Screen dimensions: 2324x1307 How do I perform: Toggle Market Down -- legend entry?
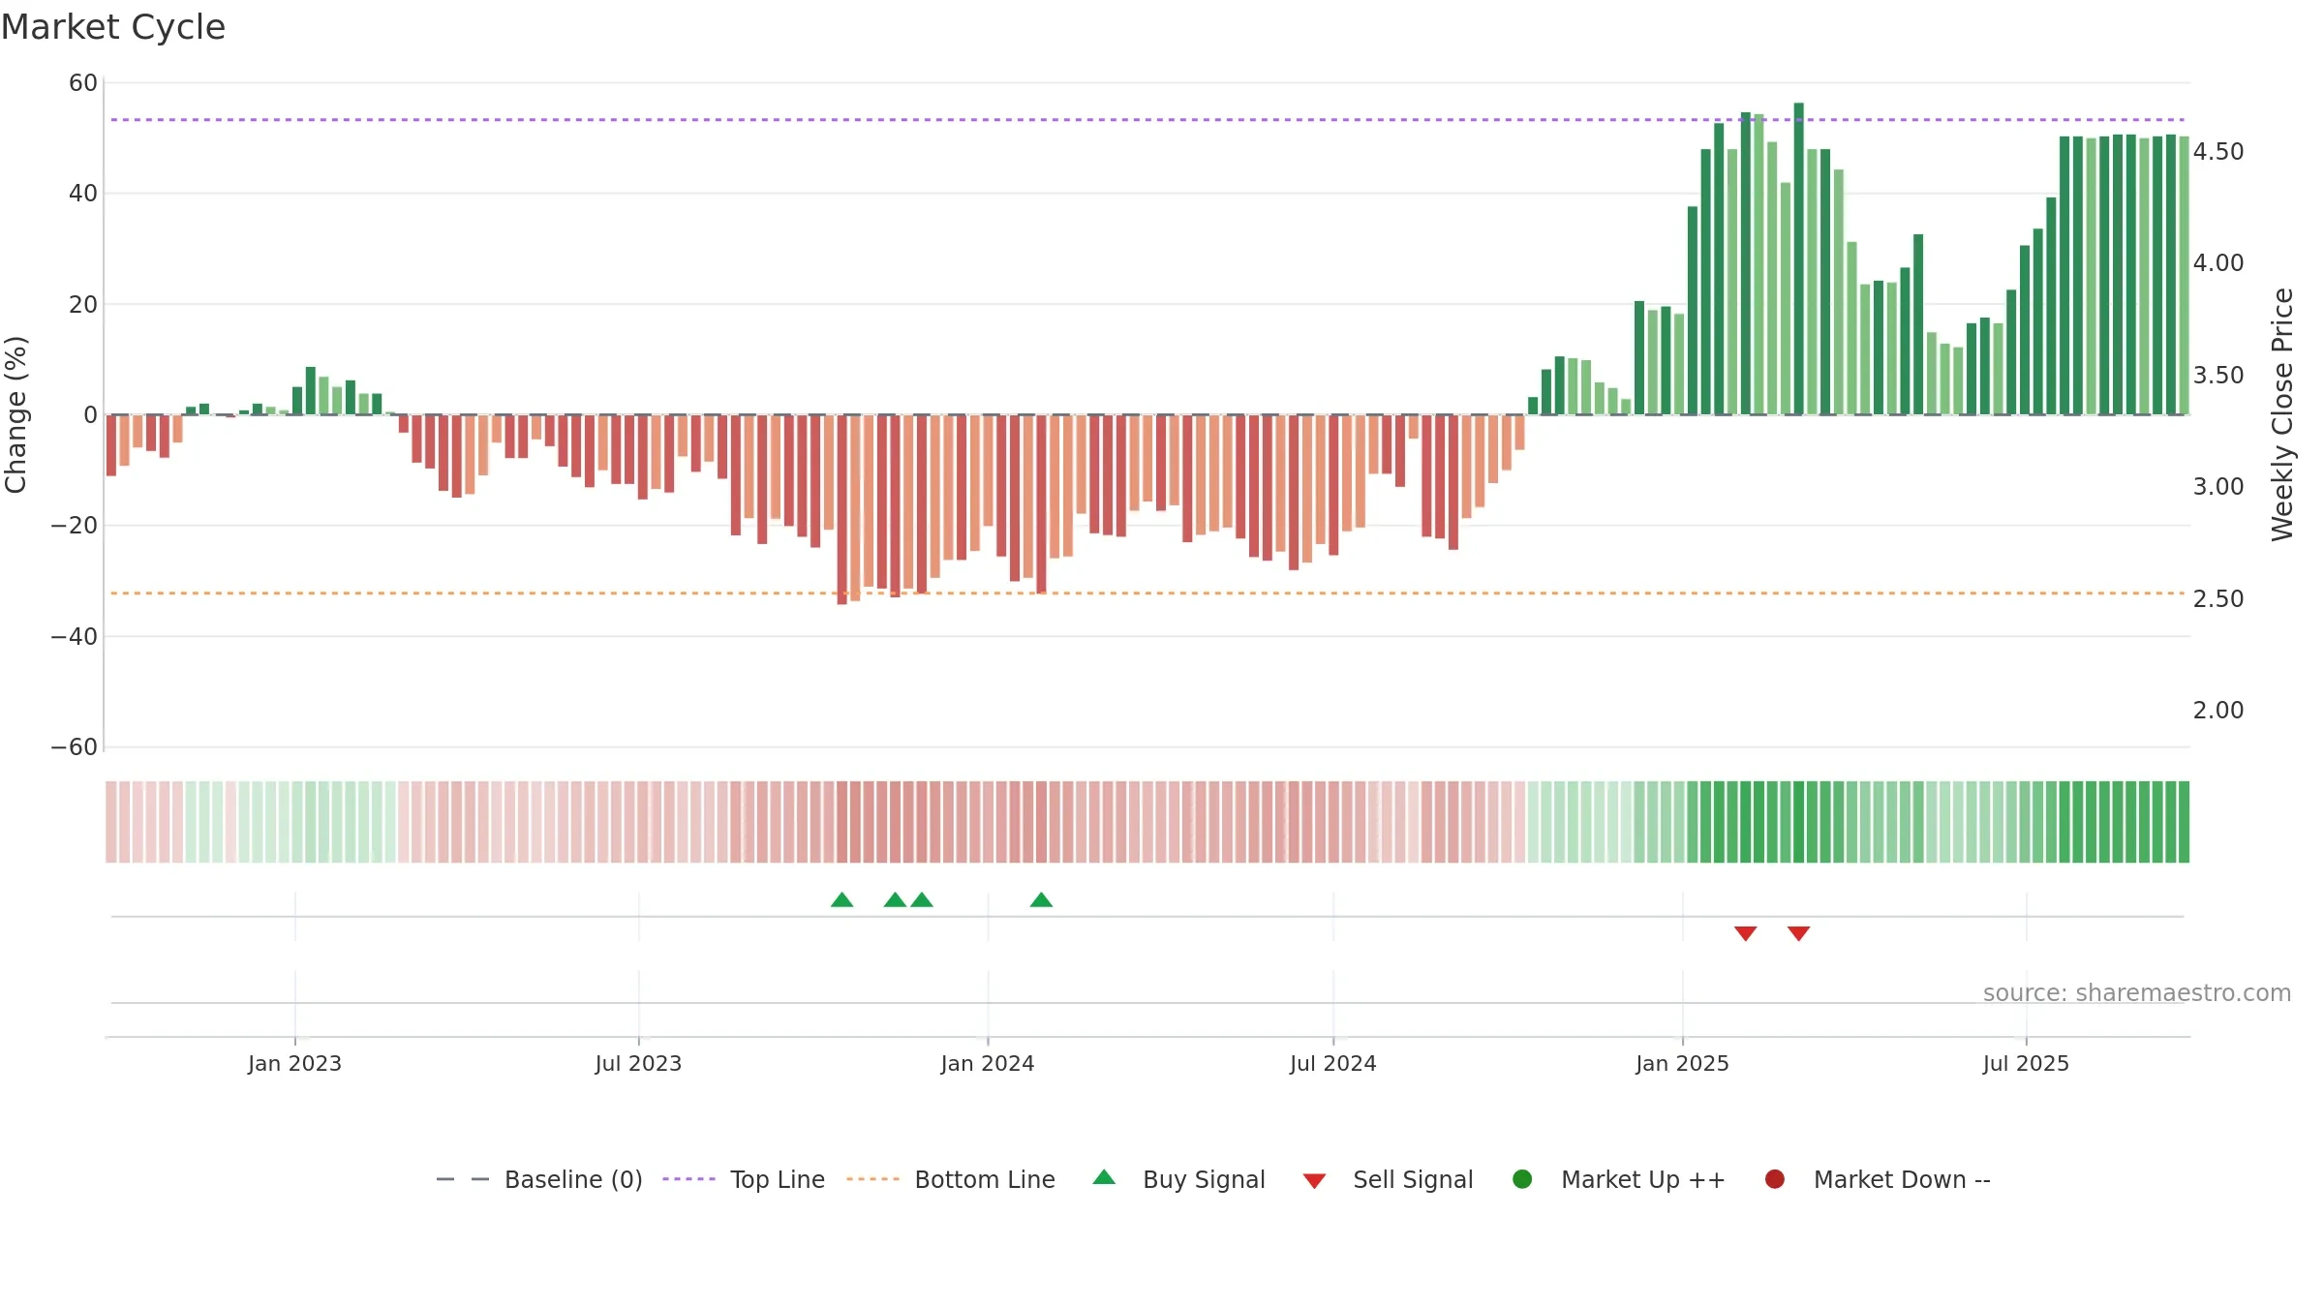pyautogui.click(x=1877, y=1179)
